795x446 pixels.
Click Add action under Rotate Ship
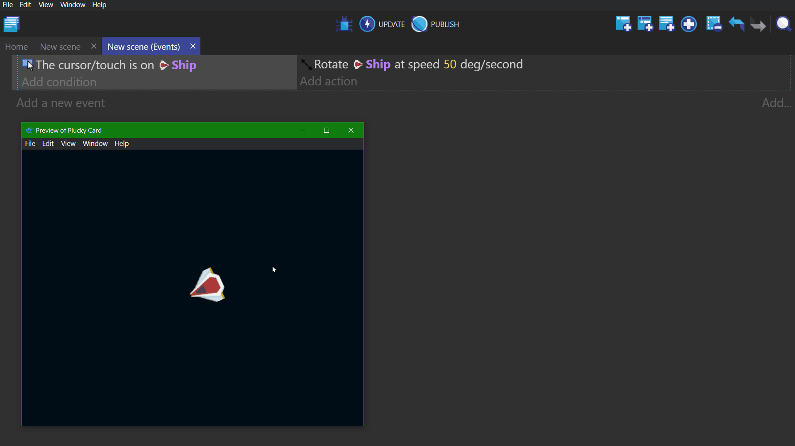click(x=328, y=81)
